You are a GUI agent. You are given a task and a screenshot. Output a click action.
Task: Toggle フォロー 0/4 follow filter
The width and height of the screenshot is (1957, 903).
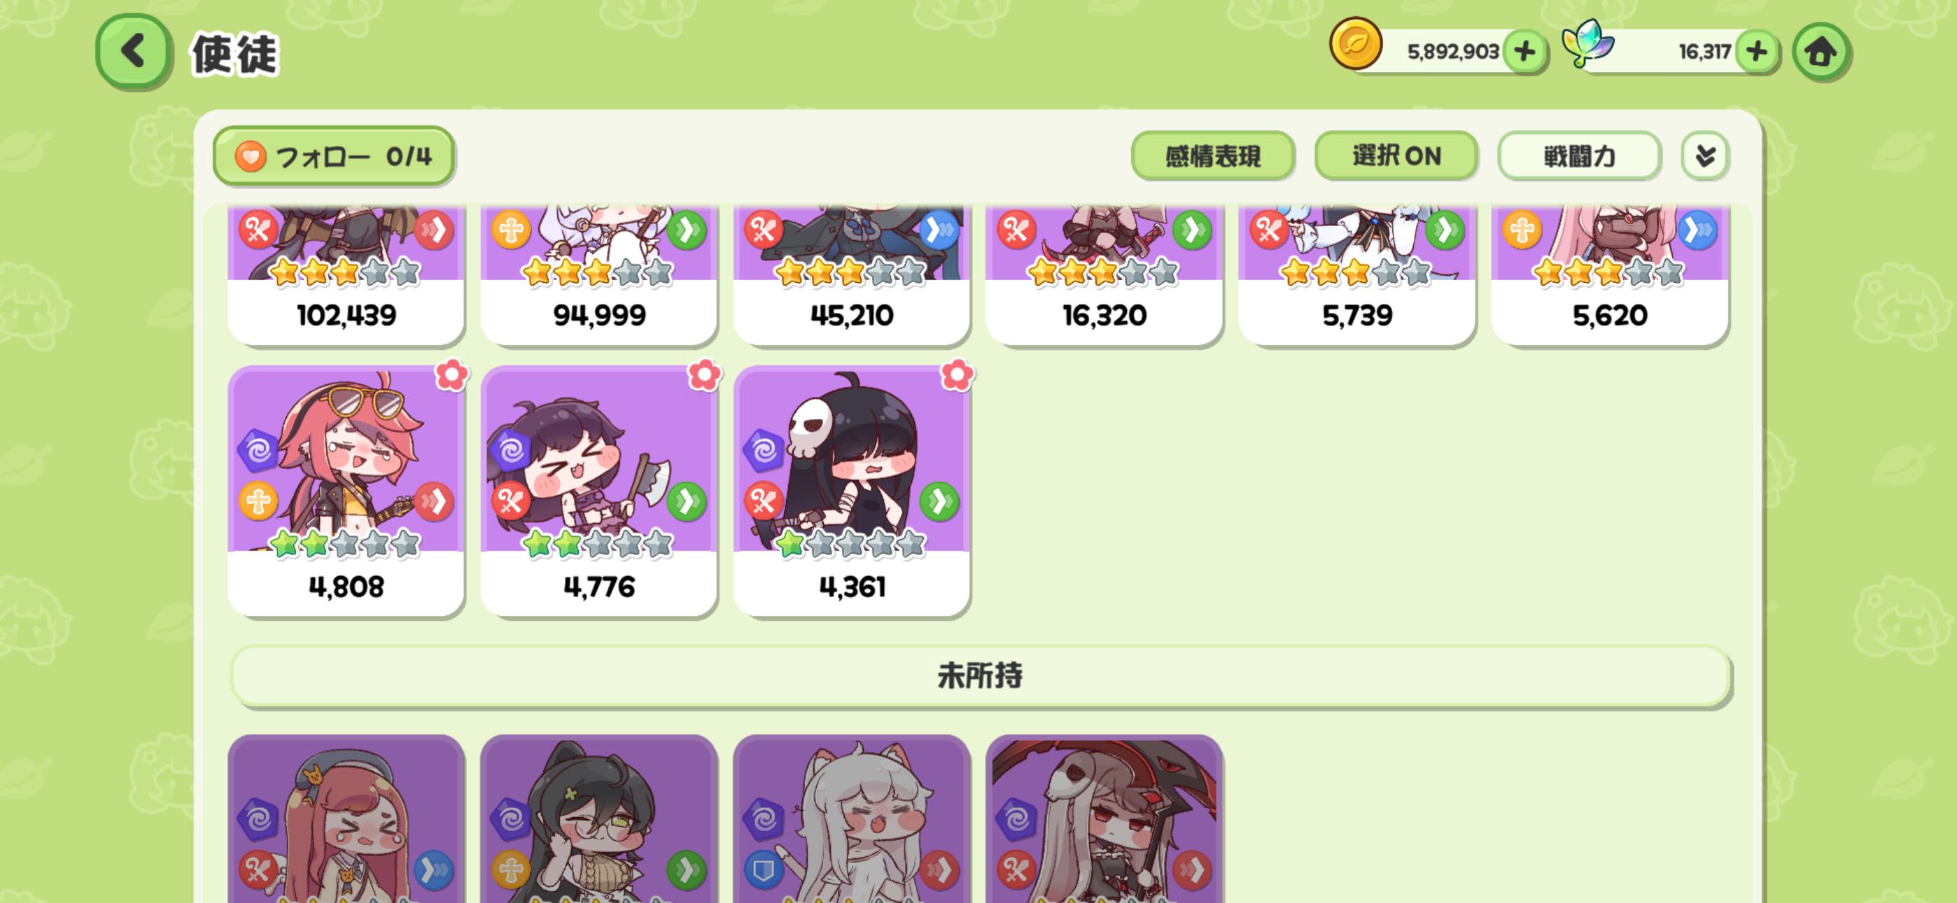[x=333, y=156]
